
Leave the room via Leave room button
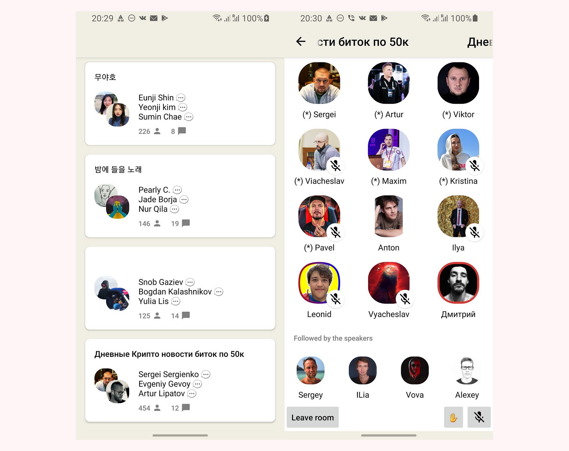(313, 417)
